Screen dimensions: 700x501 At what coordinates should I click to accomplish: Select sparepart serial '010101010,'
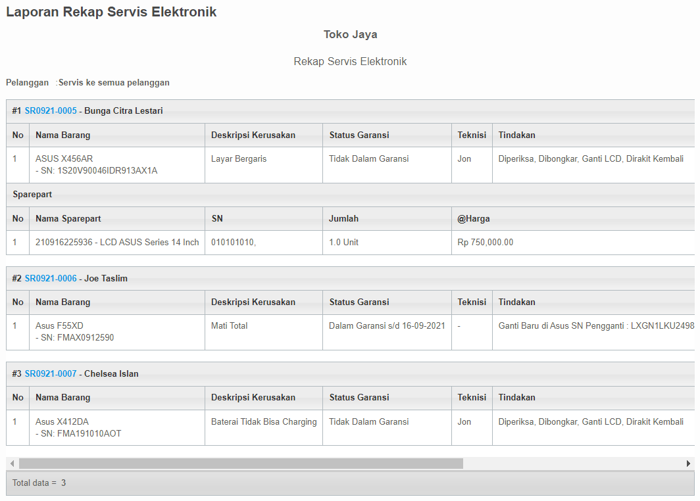[234, 242]
